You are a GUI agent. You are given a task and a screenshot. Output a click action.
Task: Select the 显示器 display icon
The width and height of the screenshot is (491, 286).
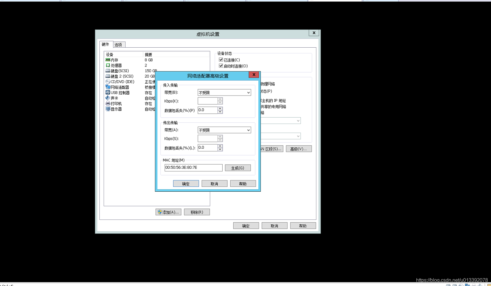[108, 109]
